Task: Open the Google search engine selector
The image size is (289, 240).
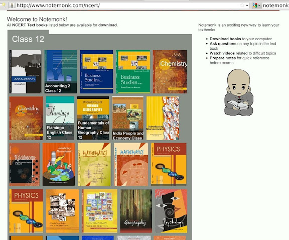Action: (256, 6)
